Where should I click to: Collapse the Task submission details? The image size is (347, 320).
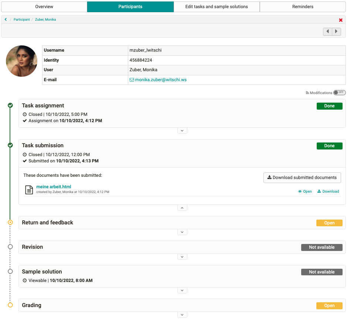click(182, 207)
